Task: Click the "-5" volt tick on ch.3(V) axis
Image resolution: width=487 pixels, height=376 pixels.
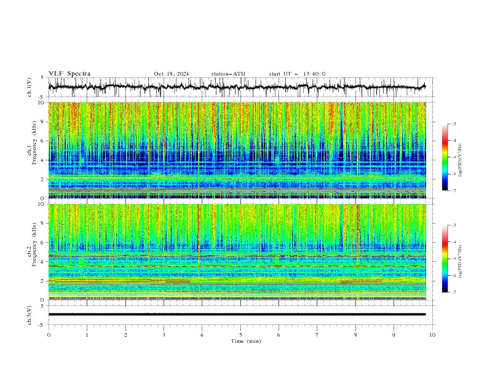Action: click(x=42, y=325)
